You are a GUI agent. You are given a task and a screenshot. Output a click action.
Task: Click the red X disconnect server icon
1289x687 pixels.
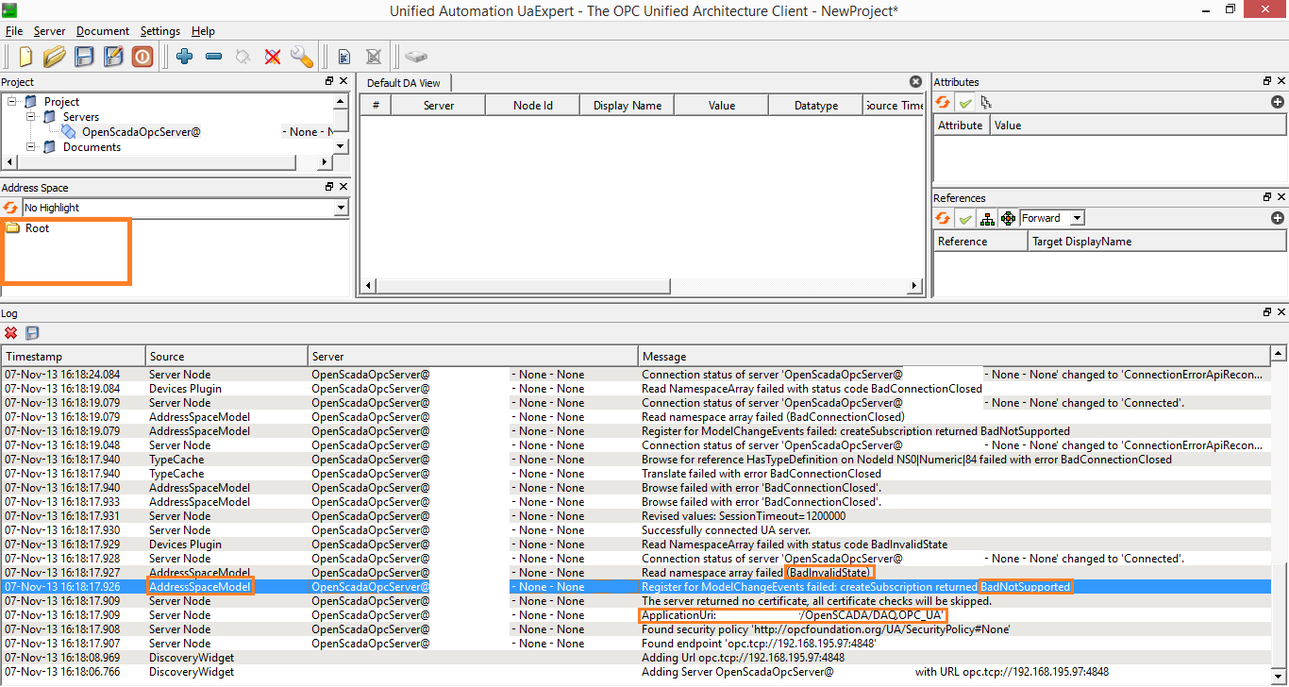[x=273, y=57]
